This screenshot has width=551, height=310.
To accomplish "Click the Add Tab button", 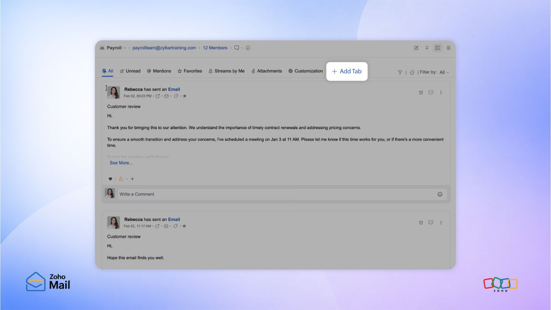I will click(347, 71).
